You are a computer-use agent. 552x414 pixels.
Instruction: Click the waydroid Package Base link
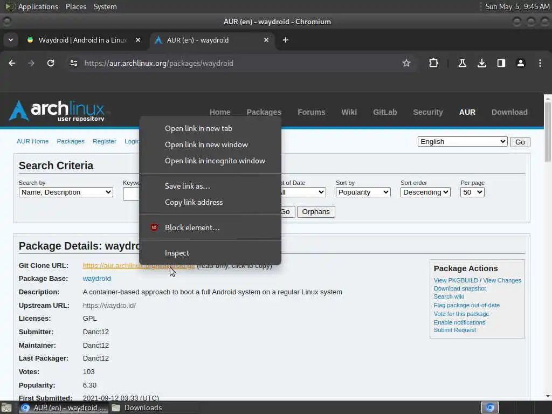pos(97,279)
